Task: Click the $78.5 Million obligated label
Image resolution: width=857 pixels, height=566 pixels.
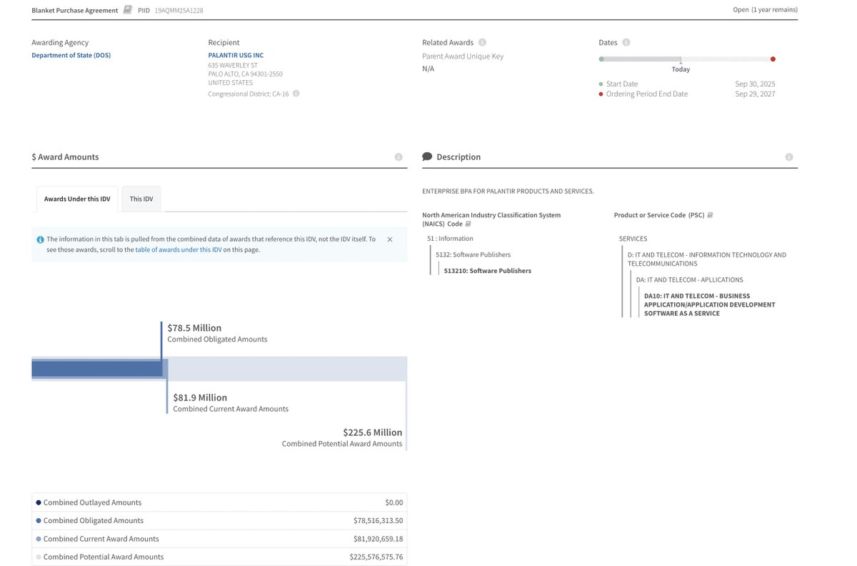Action: pos(194,328)
